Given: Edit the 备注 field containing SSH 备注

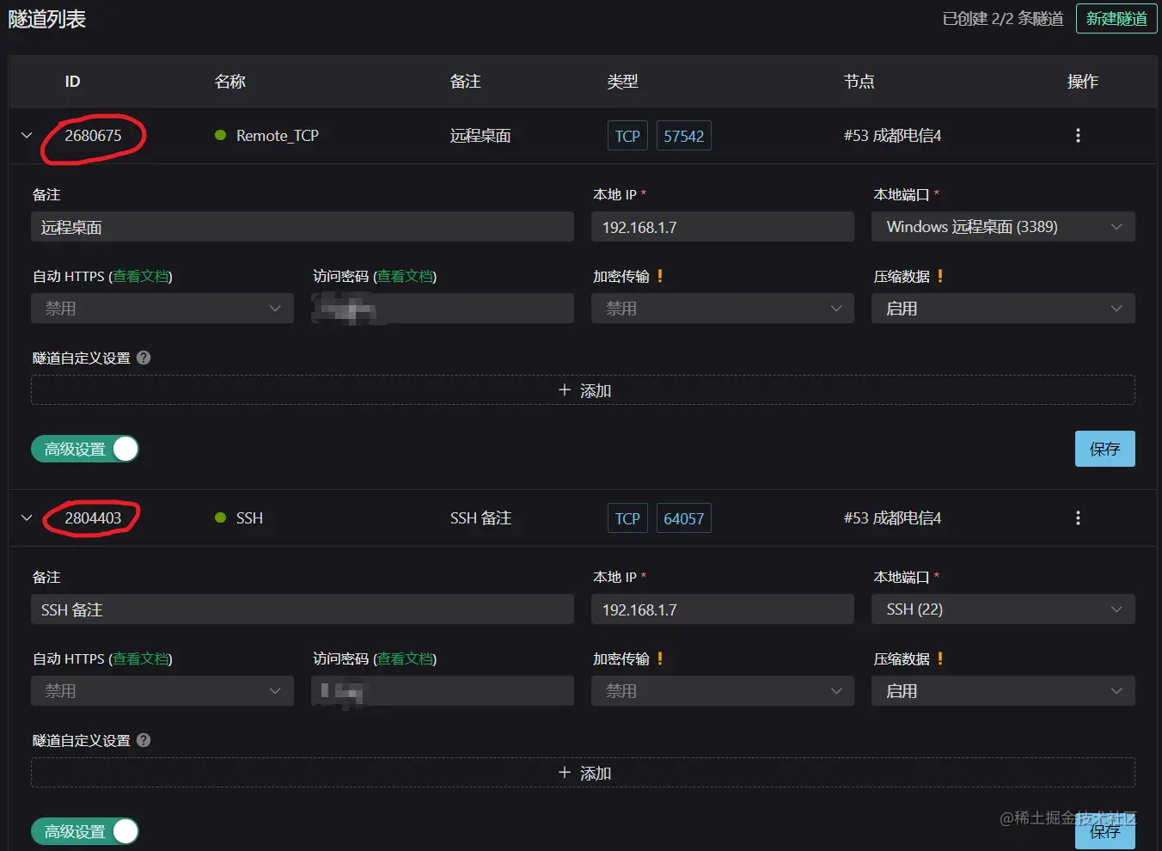Looking at the screenshot, I should point(303,609).
